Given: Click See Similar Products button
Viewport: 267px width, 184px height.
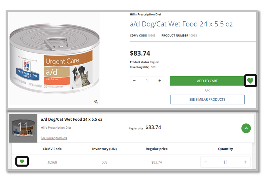Looking at the screenshot, I should 207,99.
